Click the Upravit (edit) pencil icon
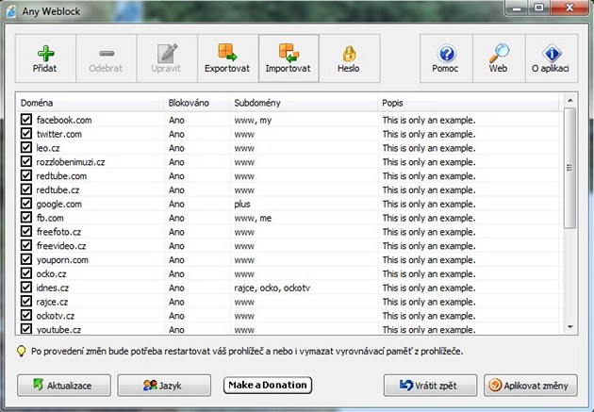The height and width of the screenshot is (412, 594). (x=167, y=54)
